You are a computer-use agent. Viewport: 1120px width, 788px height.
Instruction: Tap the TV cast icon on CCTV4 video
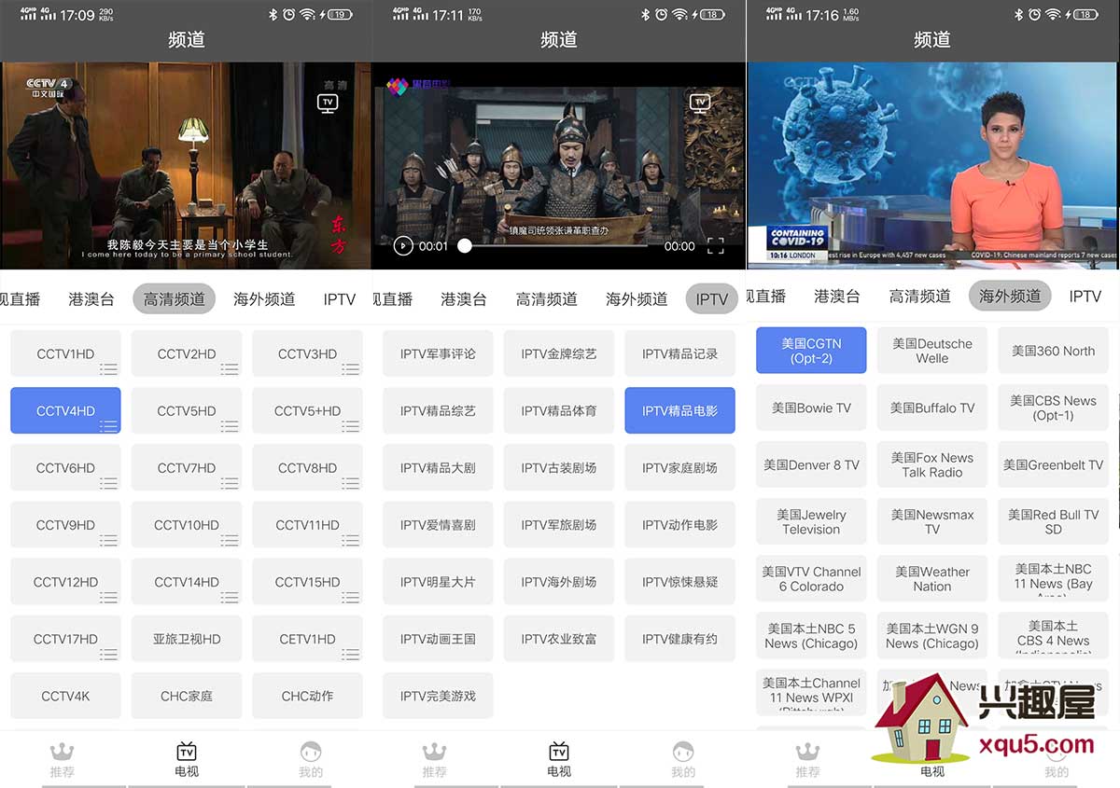click(328, 104)
